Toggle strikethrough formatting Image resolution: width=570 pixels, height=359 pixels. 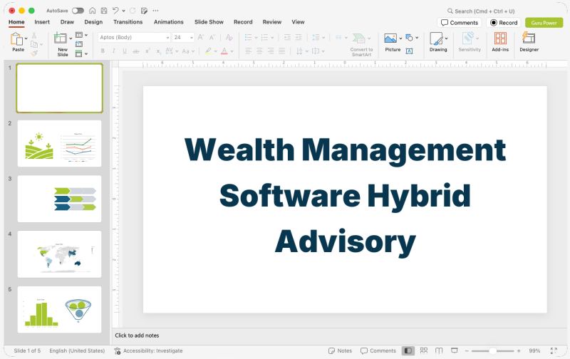[136, 51]
